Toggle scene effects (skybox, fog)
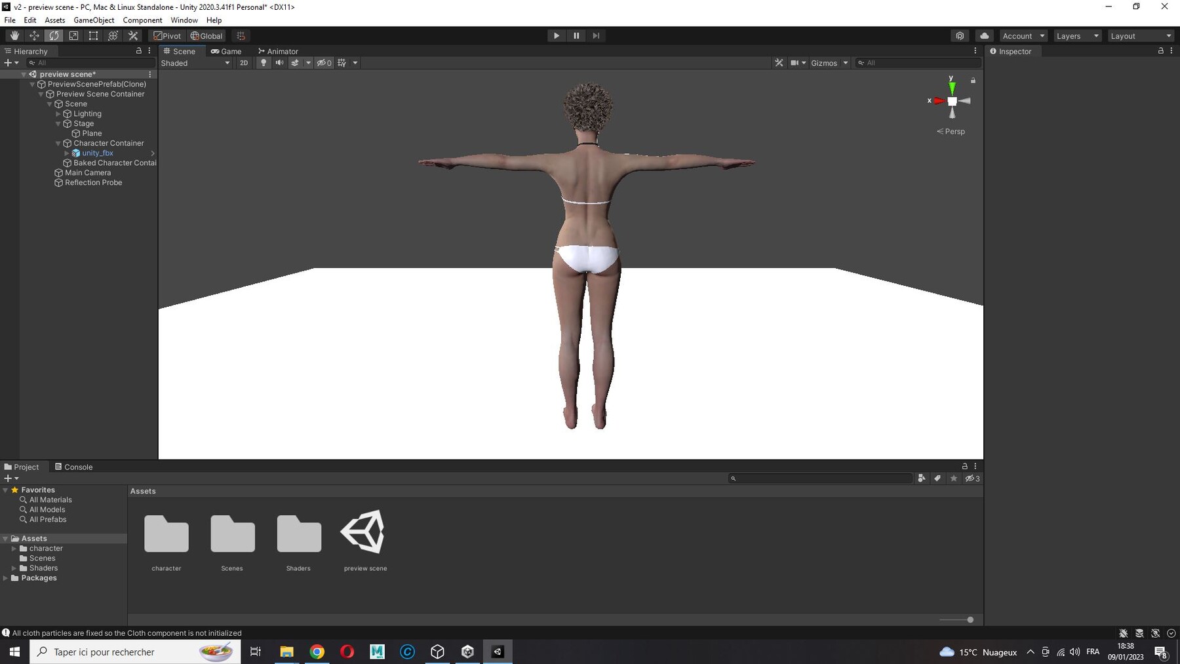The height and width of the screenshot is (664, 1180). pos(295,63)
